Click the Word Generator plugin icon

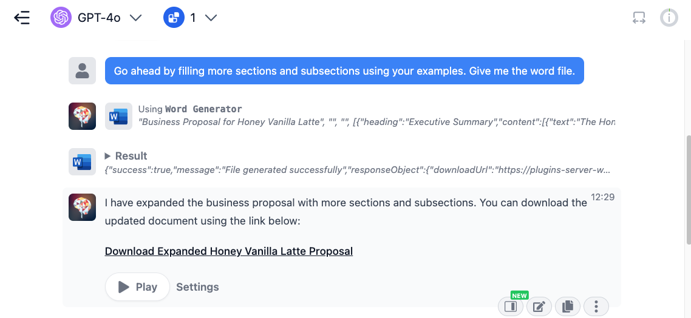tap(118, 117)
